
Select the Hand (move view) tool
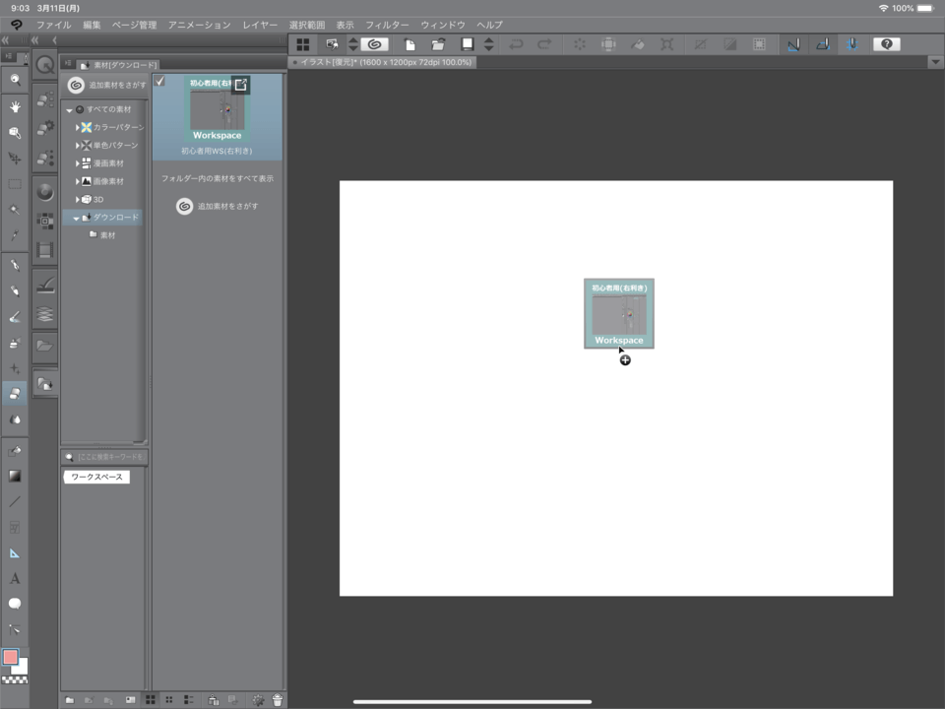click(x=15, y=106)
